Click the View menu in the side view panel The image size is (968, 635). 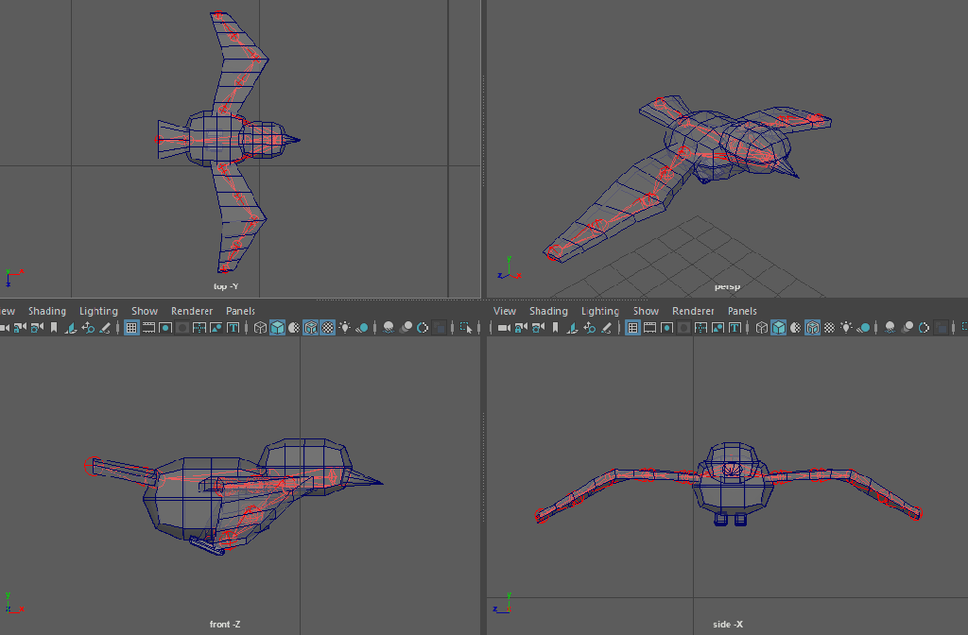[505, 311]
